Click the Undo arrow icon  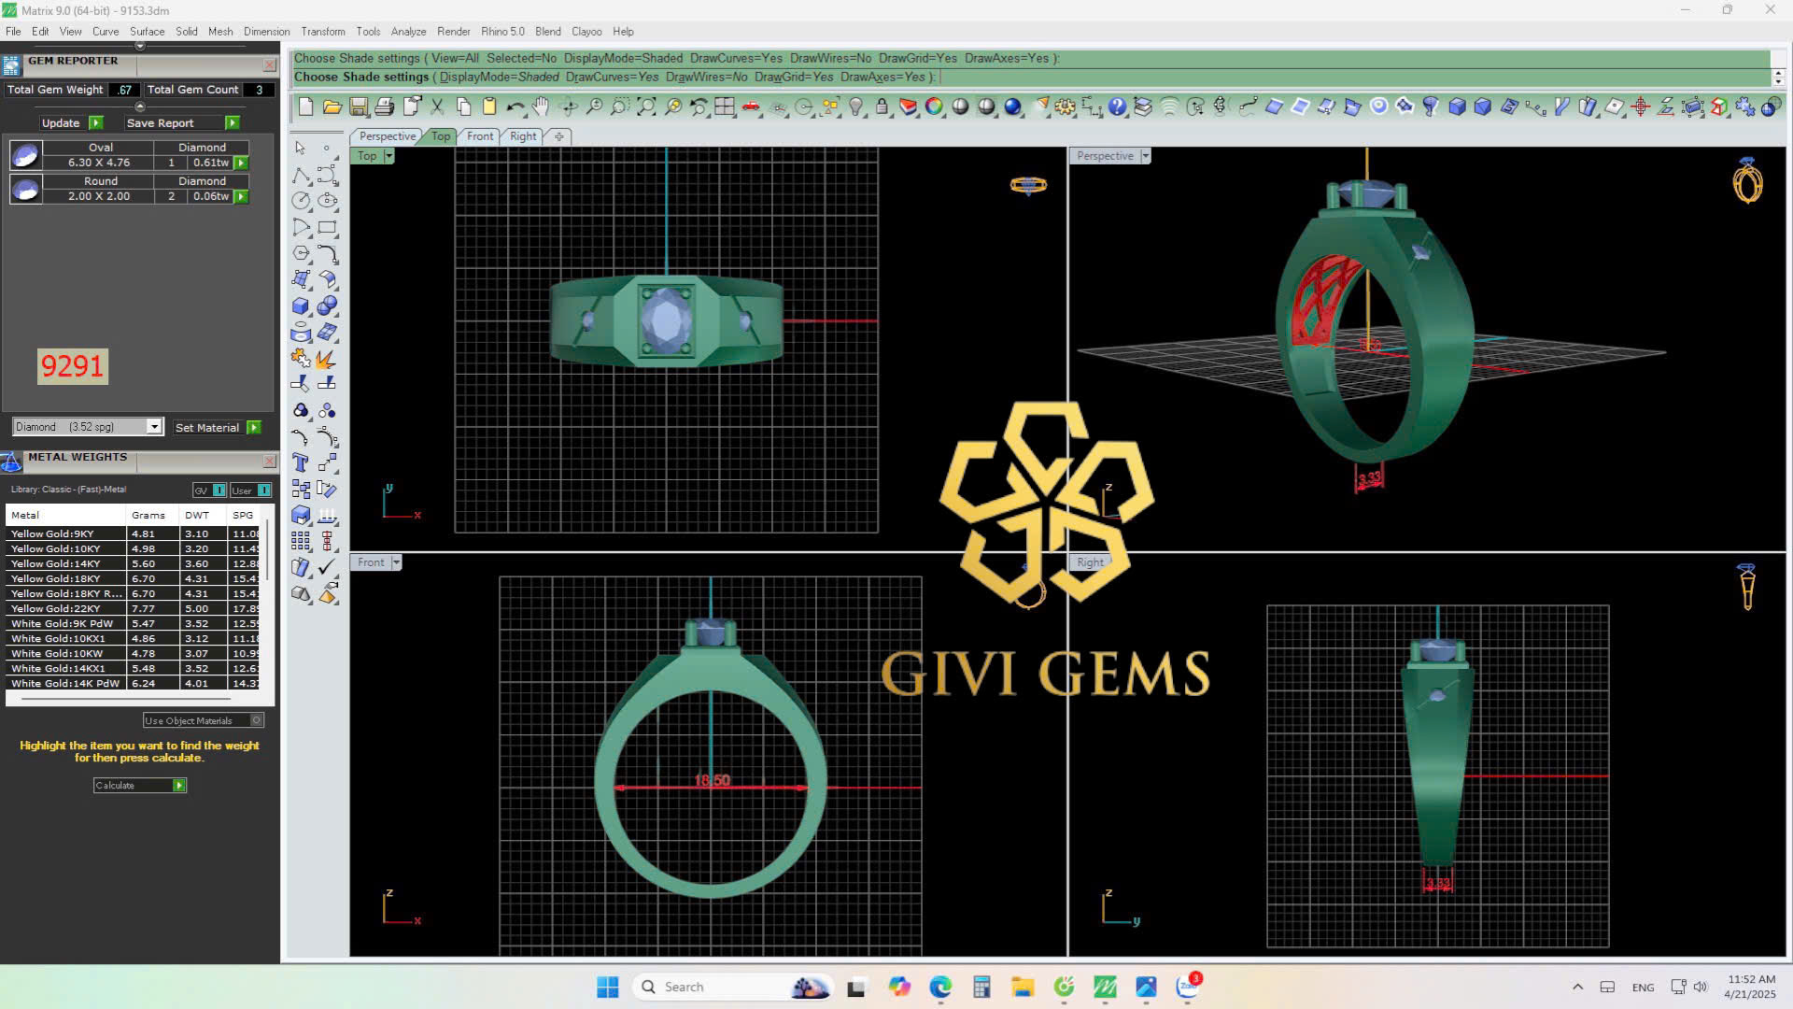515,107
